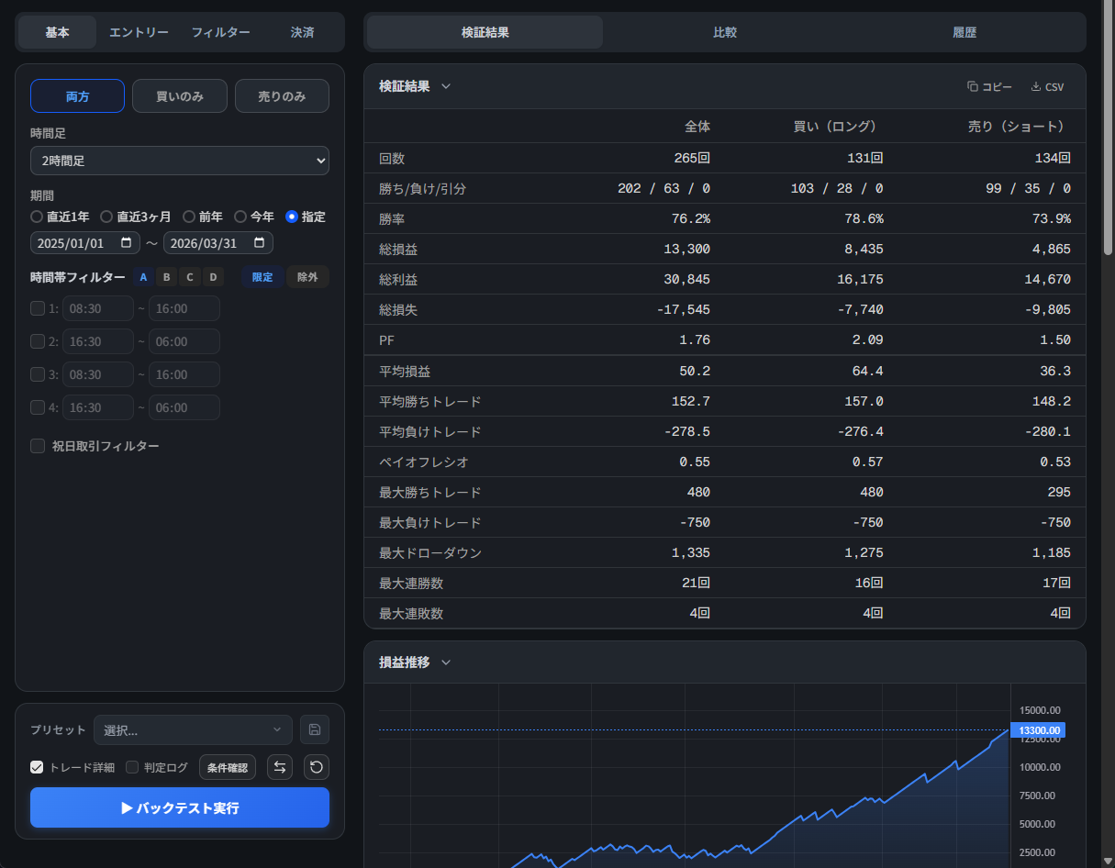Enable time filter row 4 checkbox
This screenshot has height=868, width=1115.
coord(38,407)
